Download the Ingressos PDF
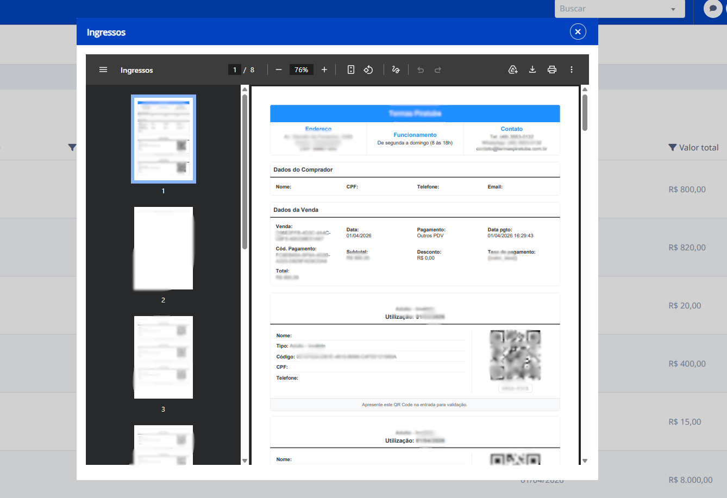Viewport: 727px width, 498px height. tap(532, 70)
